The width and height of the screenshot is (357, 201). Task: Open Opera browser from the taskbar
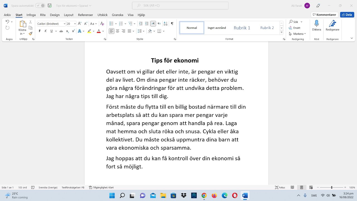tap(235, 195)
